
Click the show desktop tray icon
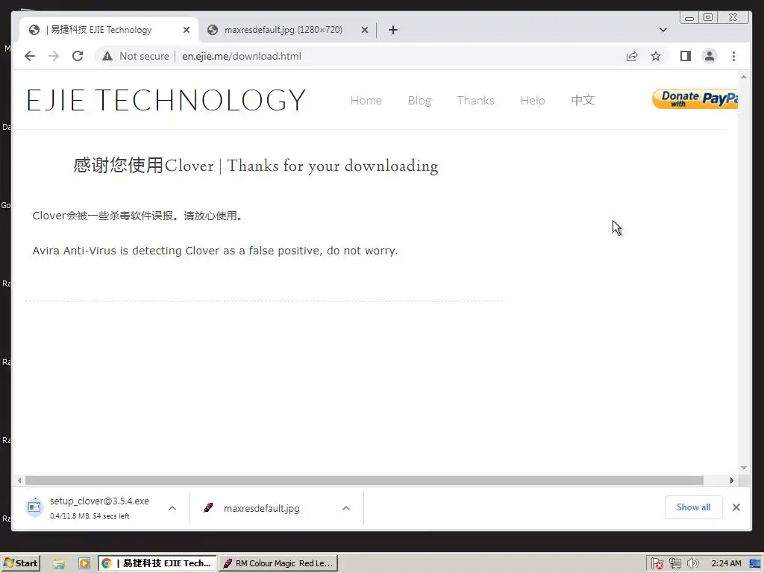click(755, 564)
